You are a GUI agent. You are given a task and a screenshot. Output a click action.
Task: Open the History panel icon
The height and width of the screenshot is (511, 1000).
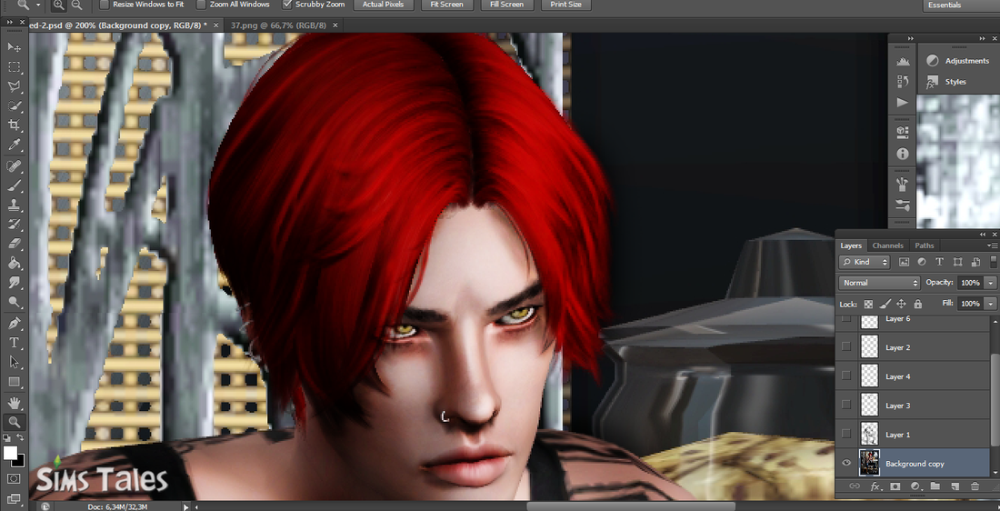click(902, 82)
